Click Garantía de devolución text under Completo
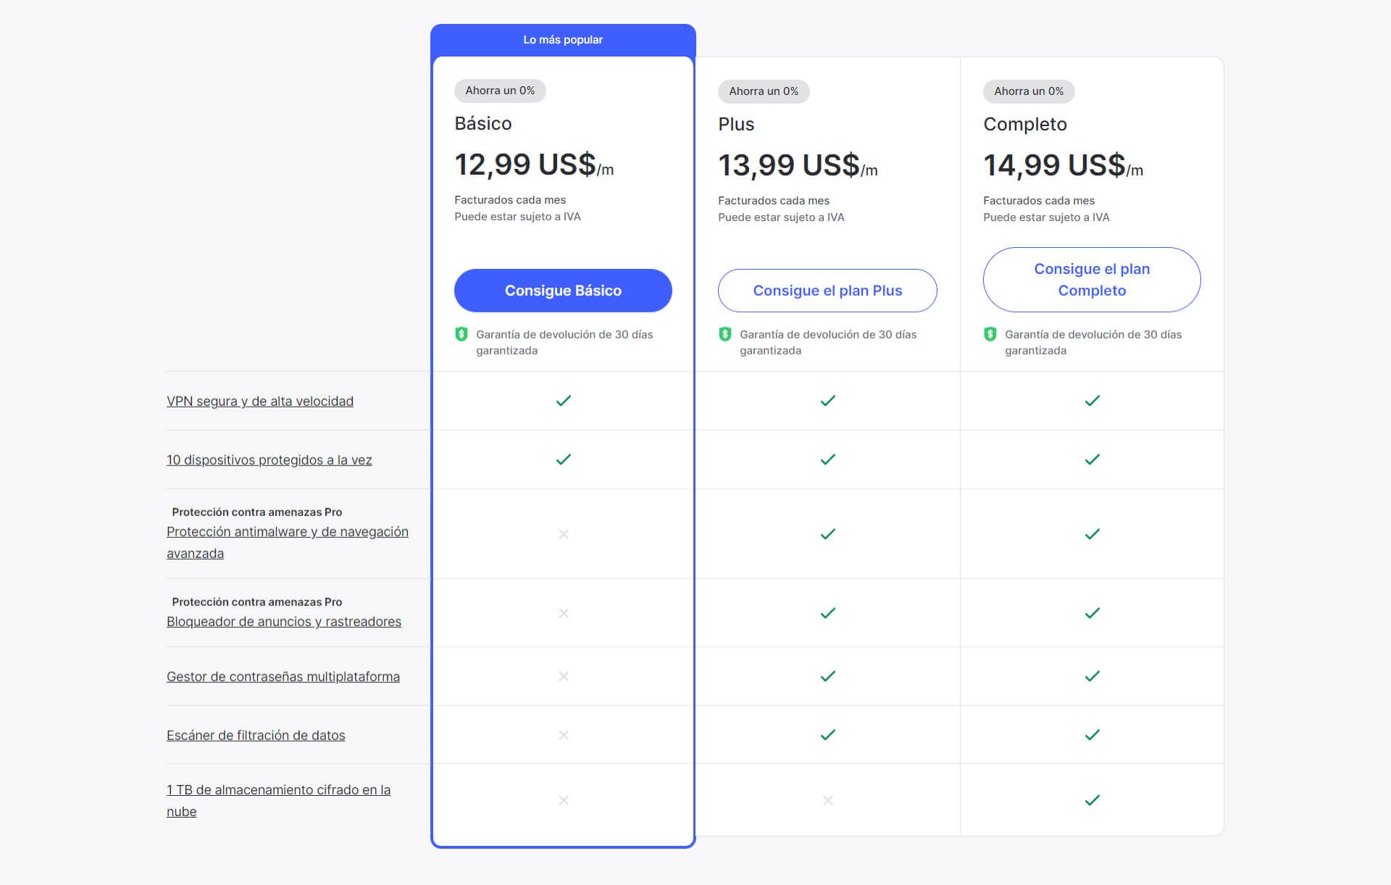The image size is (1391, 885). (x=1093, y=342)
